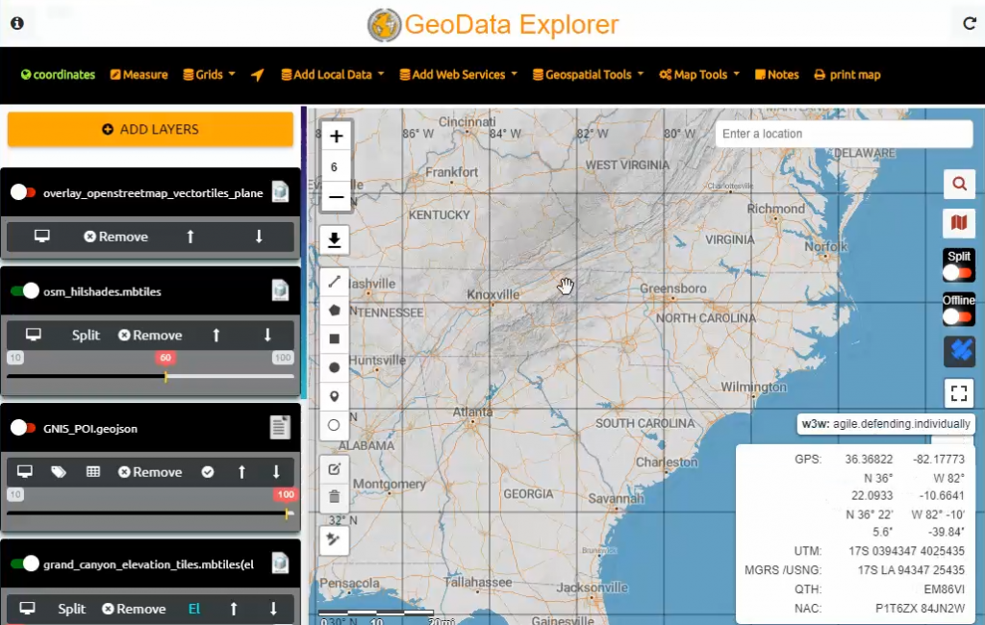Click the El button for grand_canyon_elevation_tiles
This screenshot has width=985, height=625.
click(194, 609)
